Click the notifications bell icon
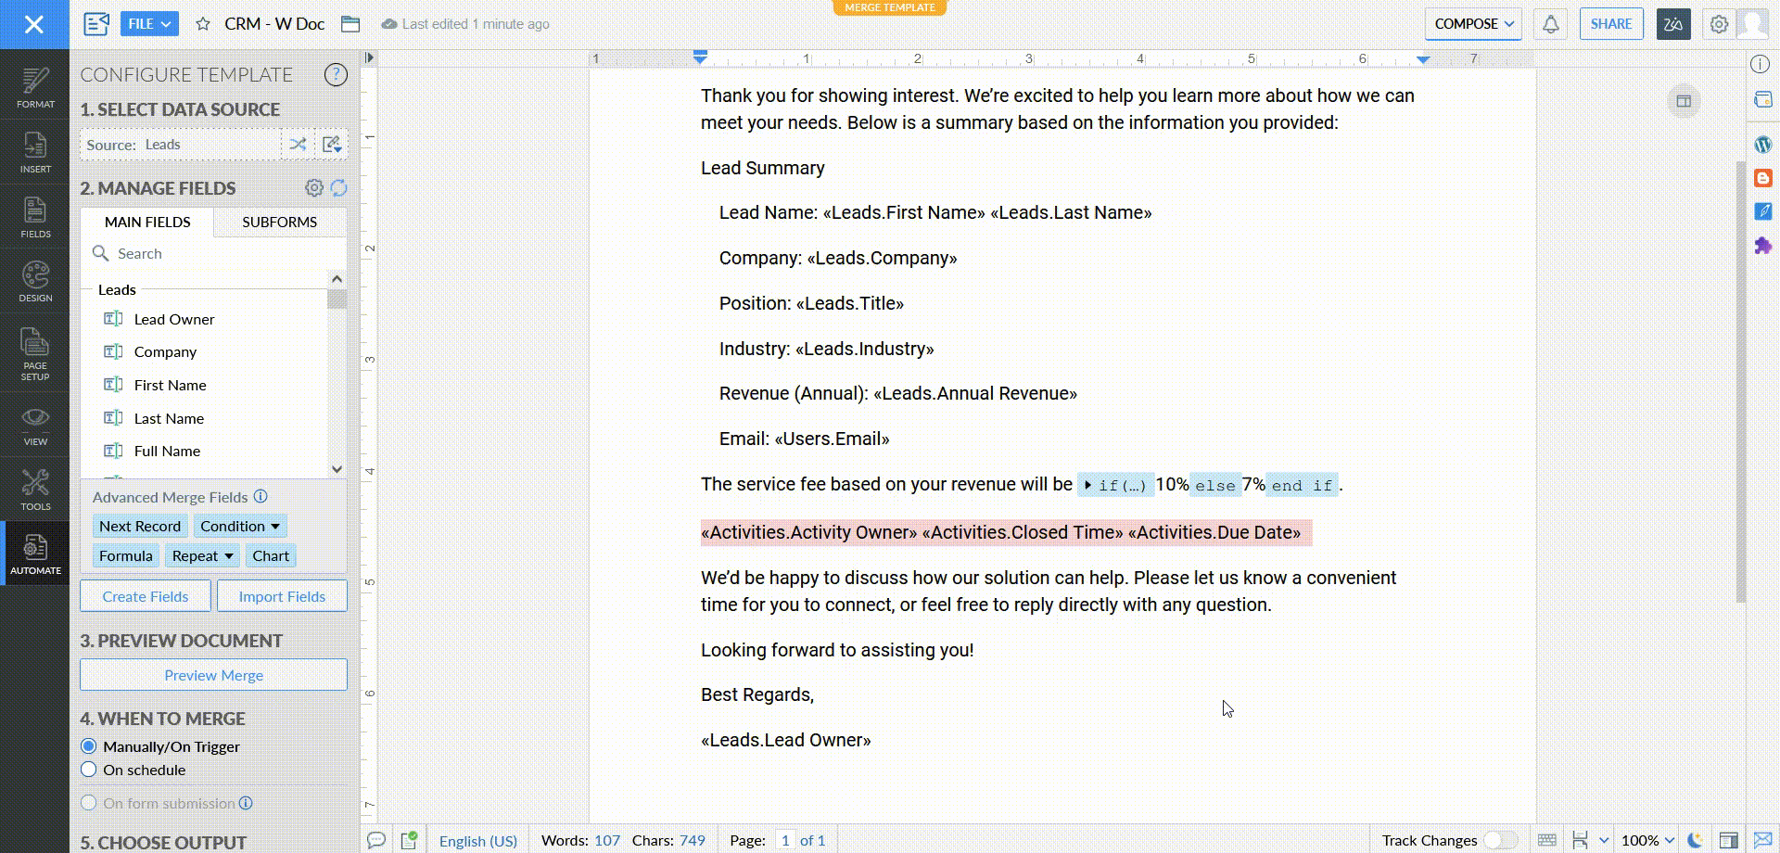Viewport: 1780px width, 853px height. pos(1550,24)
